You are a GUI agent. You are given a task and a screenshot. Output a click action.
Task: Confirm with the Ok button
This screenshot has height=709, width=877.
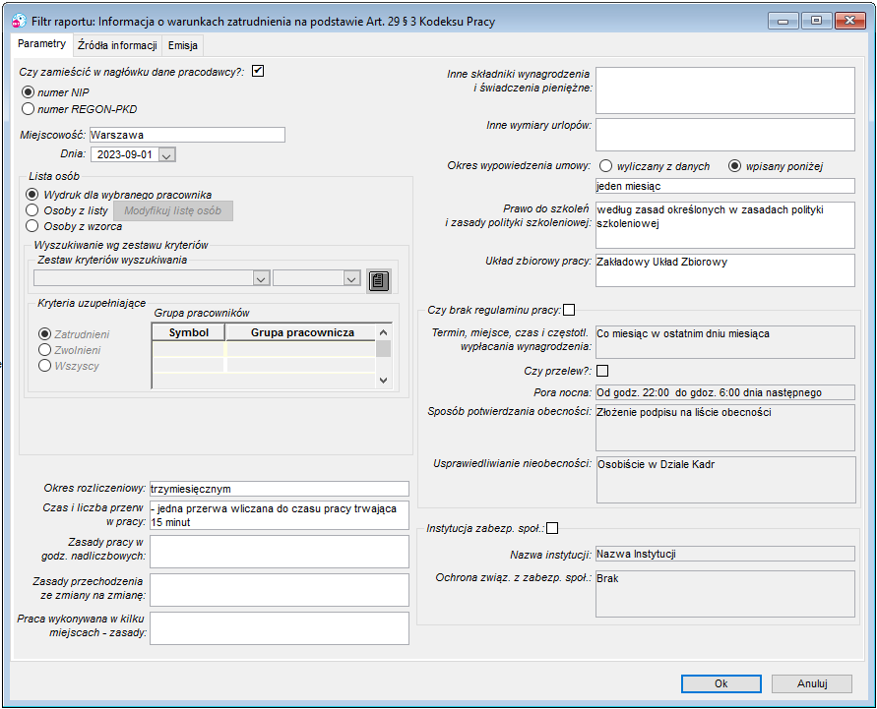click(x=720, y=683)
